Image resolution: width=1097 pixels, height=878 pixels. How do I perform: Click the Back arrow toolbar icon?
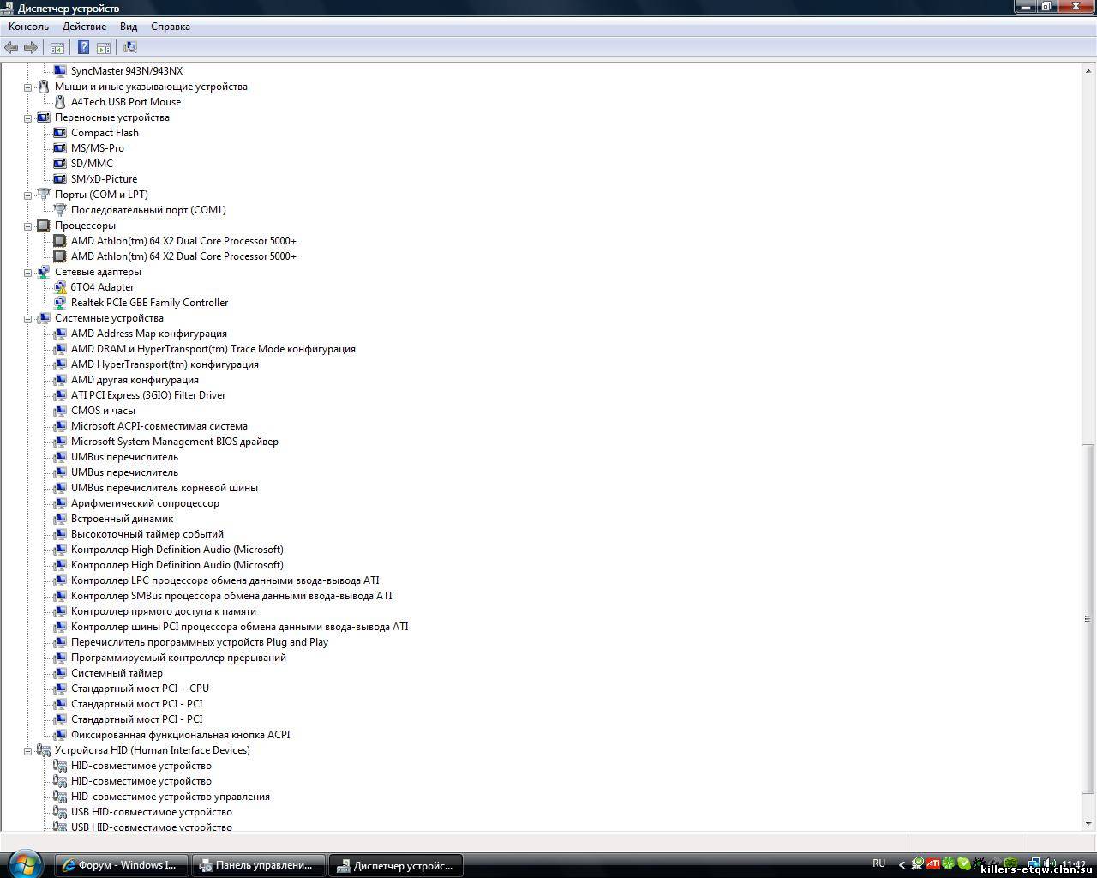[11, 47]
